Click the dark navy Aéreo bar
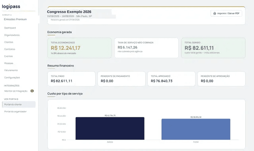 coord(110,128)
